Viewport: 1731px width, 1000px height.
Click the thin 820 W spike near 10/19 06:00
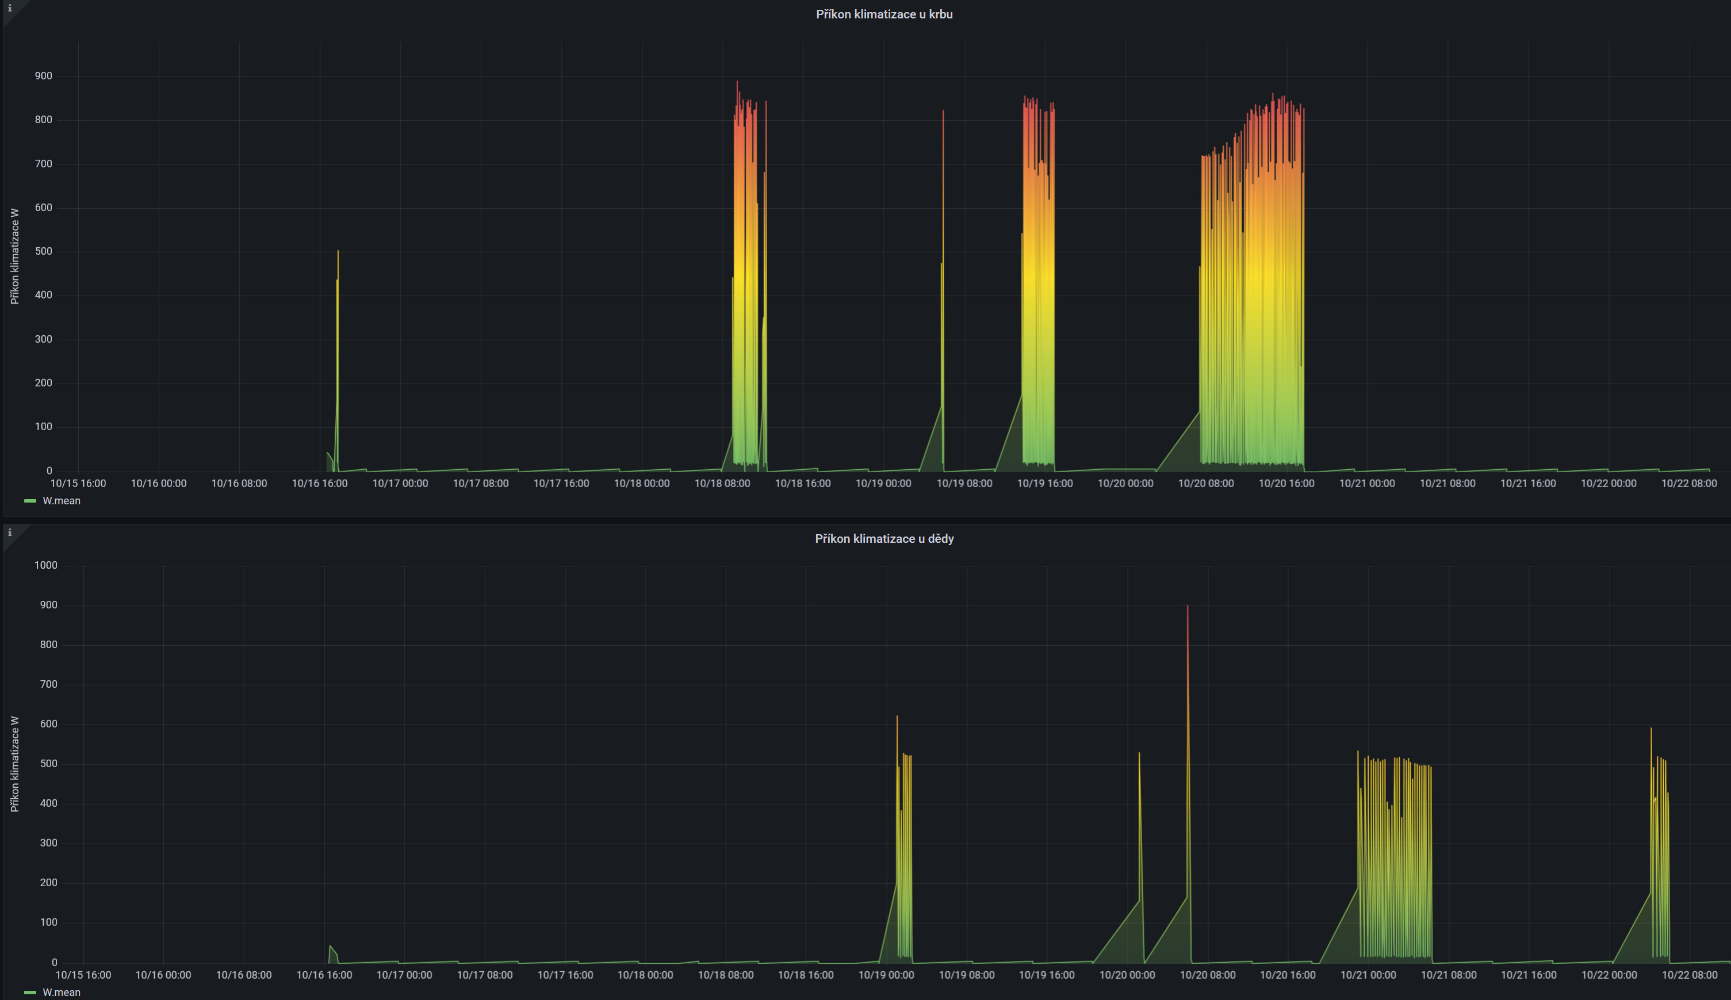943,137
